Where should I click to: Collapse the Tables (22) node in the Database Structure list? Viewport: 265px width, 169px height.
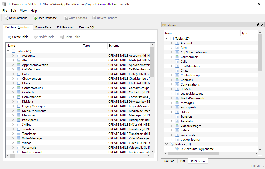pos(8,51)
